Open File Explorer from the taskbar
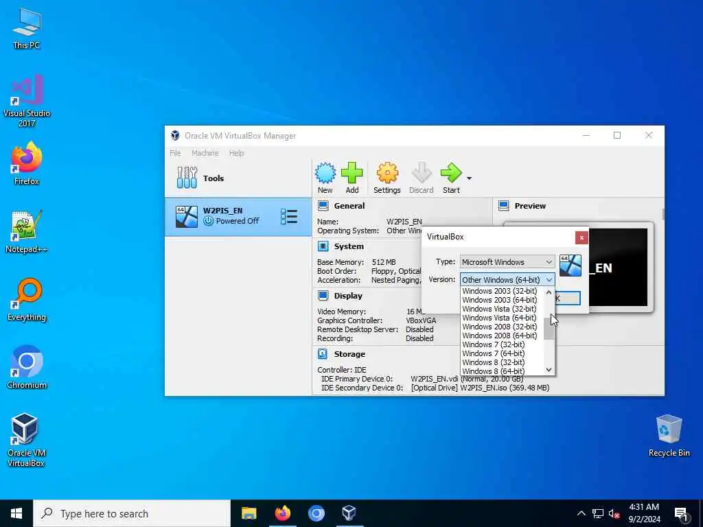 (x=249, y=513)
